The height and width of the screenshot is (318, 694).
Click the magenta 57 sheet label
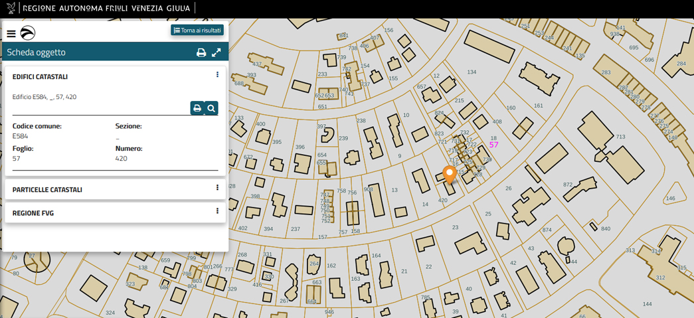(493, 145)
